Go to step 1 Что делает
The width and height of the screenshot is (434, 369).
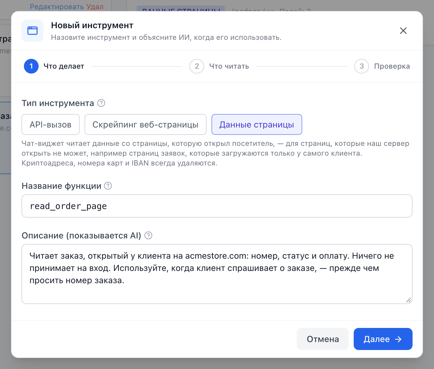pyautogui.click(x=54, y=66)
